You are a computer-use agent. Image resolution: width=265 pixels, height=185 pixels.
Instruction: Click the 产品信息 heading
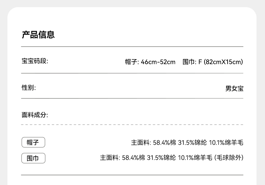[38, 35]
